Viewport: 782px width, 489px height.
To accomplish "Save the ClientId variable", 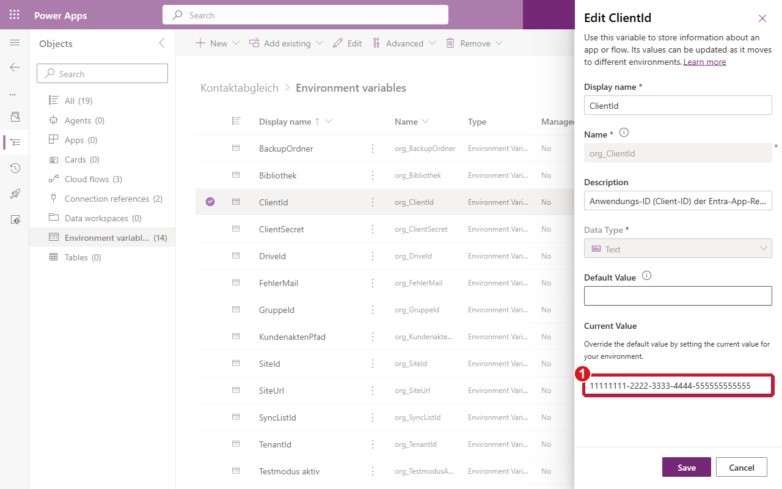I will 687,467.
